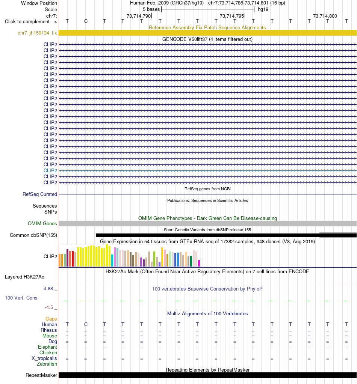Click the Common dbSNP(155) label
Viewport: 357px width, 384px height.
coord(33,235)
